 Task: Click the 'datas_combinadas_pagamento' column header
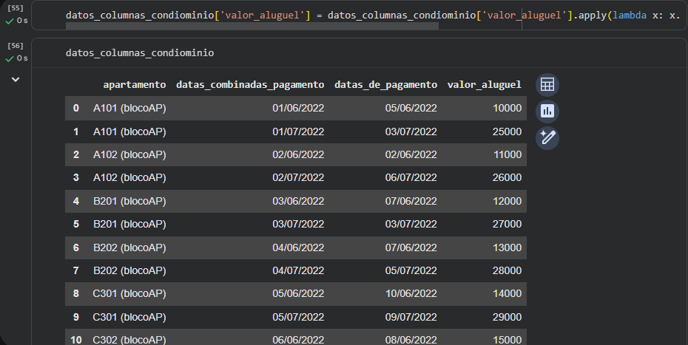click(x=250, y=85)
